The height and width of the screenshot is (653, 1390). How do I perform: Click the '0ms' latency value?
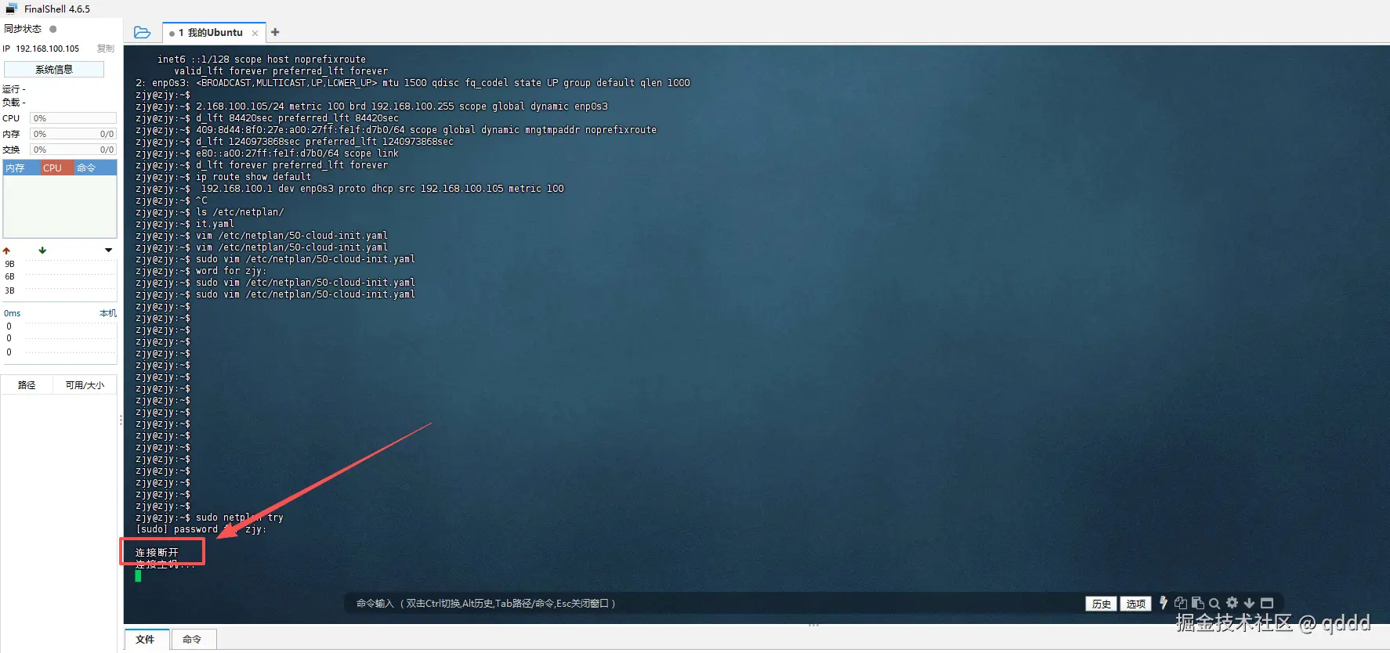point(12,313)
